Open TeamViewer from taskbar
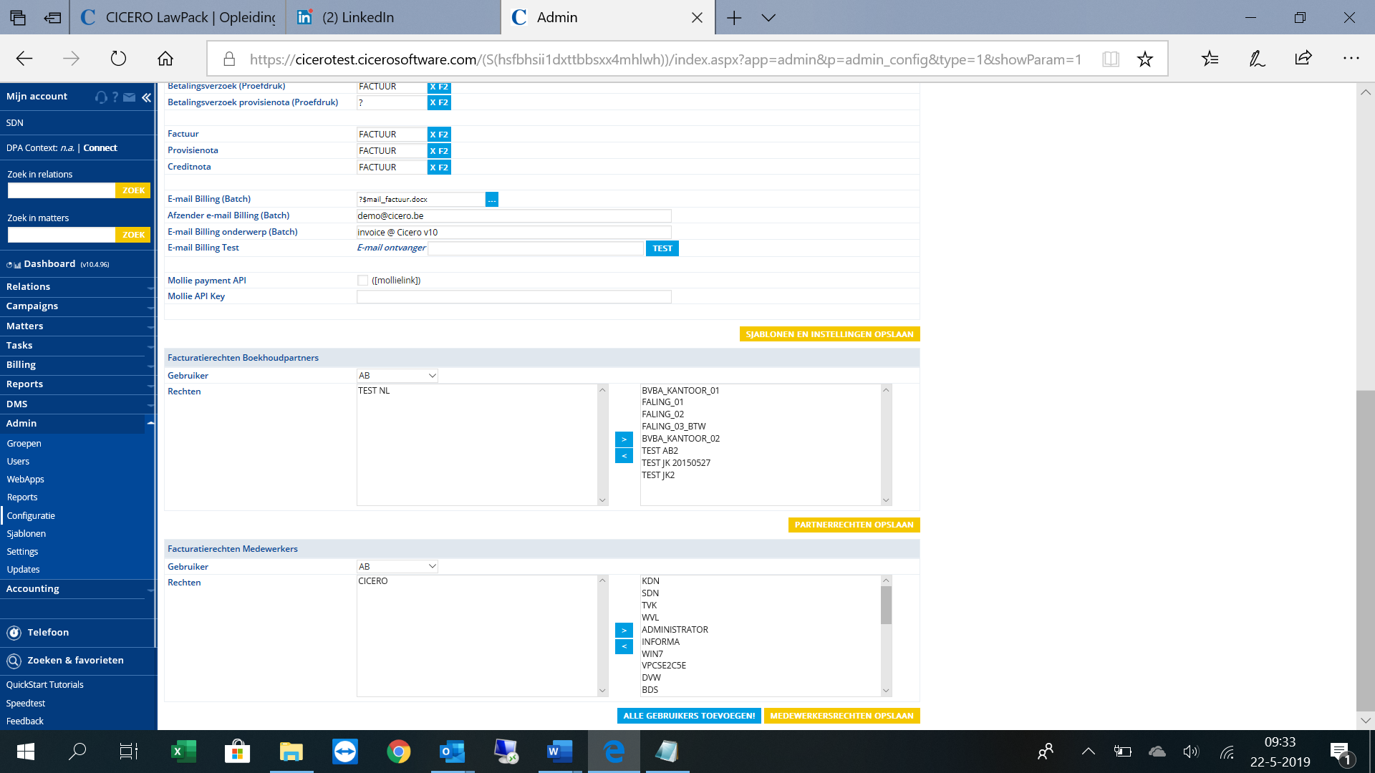The width and height of the screenshot is (1375, 773). coord(345,752)
